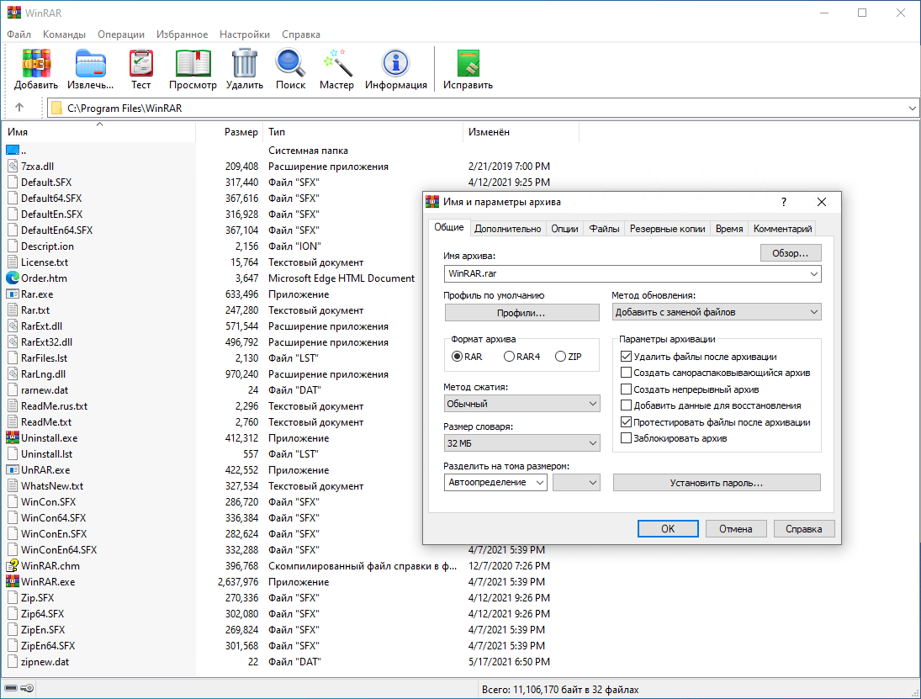Click the Извлечь (Extract) toolbar icon

pos(91,69)
